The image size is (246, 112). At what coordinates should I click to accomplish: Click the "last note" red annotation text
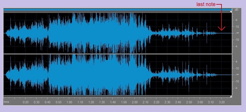206,4
